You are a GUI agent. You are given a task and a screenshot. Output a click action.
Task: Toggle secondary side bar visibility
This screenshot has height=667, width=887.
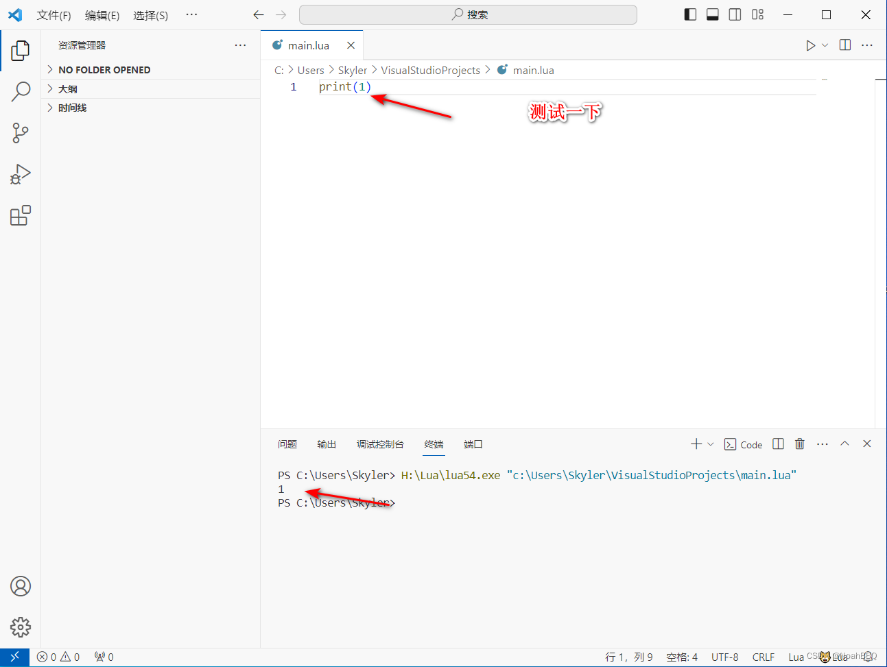point(735,14)
